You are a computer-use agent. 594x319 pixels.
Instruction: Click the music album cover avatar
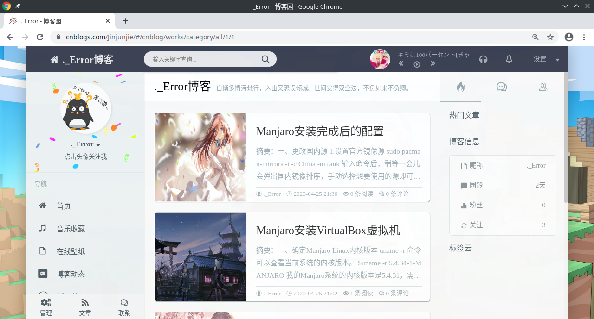(x=380, y=59)
